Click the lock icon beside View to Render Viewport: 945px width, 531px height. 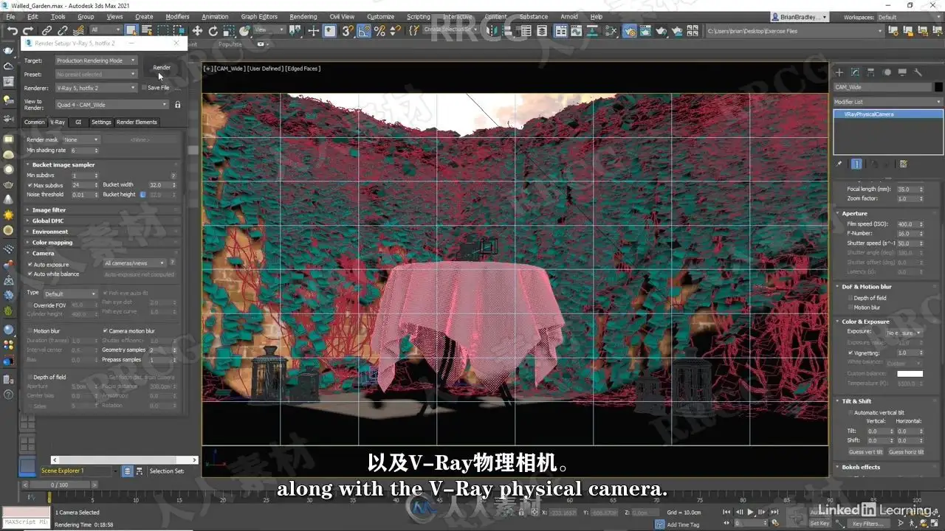(x=177, y=105)
